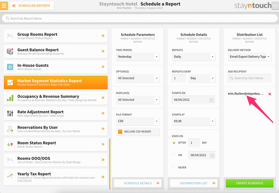Click the Add Recipient search field

[250, 78]
